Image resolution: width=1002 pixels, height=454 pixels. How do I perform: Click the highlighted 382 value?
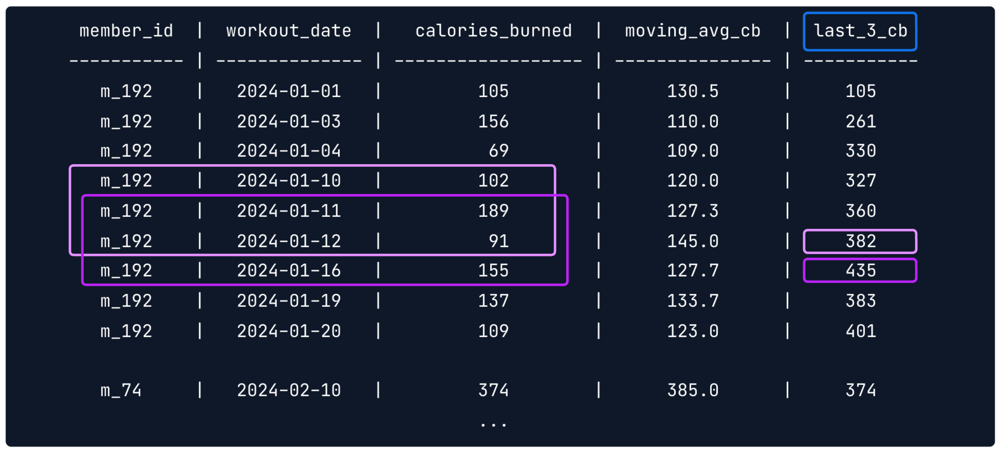(860, 241)
